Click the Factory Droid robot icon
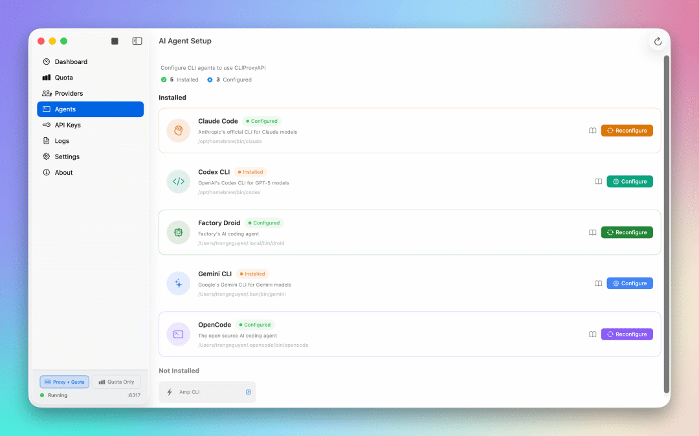699x436 pixels. pyautogui.click(x=178, y=232)
